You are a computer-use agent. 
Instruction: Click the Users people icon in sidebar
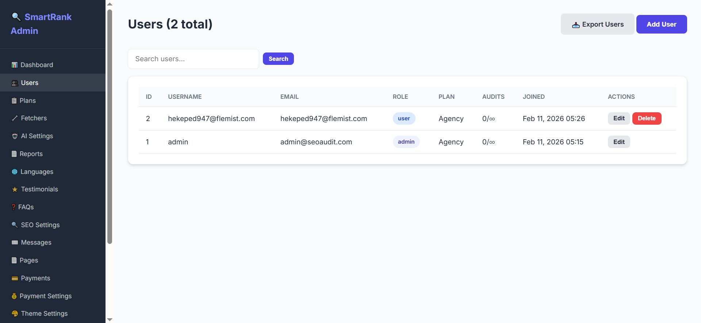coord(15,83)
